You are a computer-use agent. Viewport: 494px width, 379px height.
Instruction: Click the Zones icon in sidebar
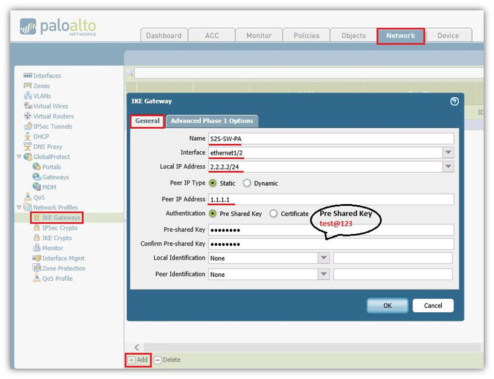[28, 86]
